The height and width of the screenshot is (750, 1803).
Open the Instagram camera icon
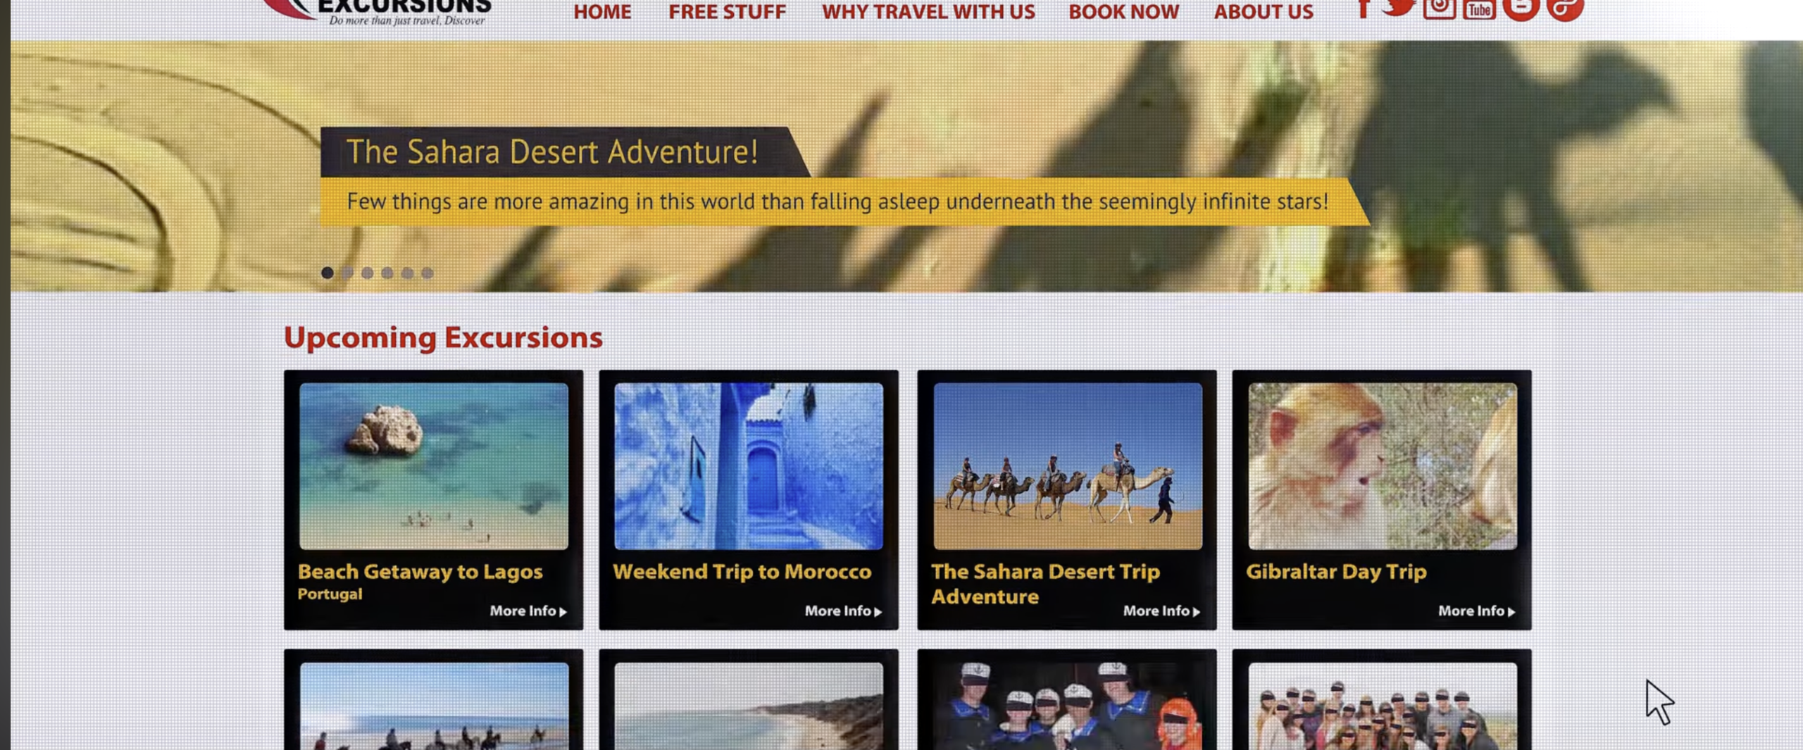pos(1439,9)
